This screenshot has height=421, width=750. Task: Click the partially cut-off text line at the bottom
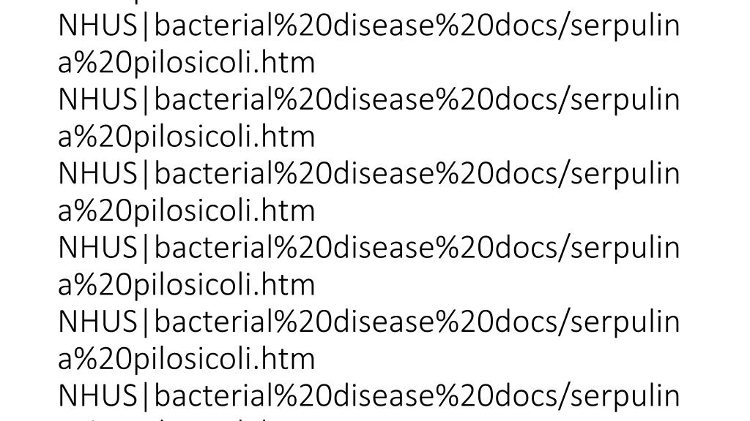pyautogui.click(x=186, y=419)
